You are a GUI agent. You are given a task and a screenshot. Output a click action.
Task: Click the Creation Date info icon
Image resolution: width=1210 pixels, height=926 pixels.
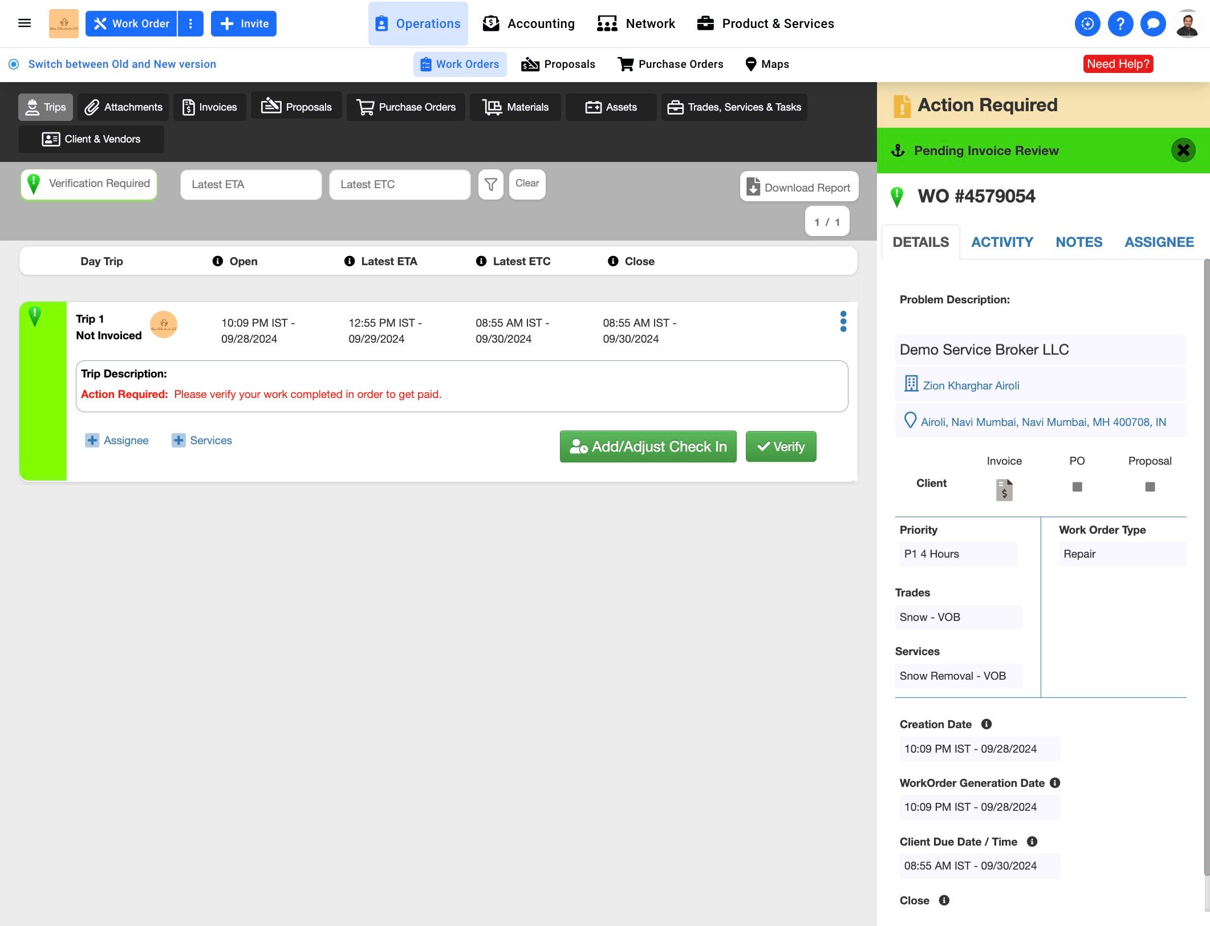tap(986, 724)
